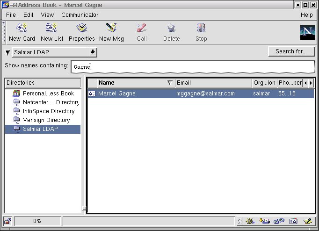Click the Search for... button
This screenshot has width=319, height=231.
291,51
